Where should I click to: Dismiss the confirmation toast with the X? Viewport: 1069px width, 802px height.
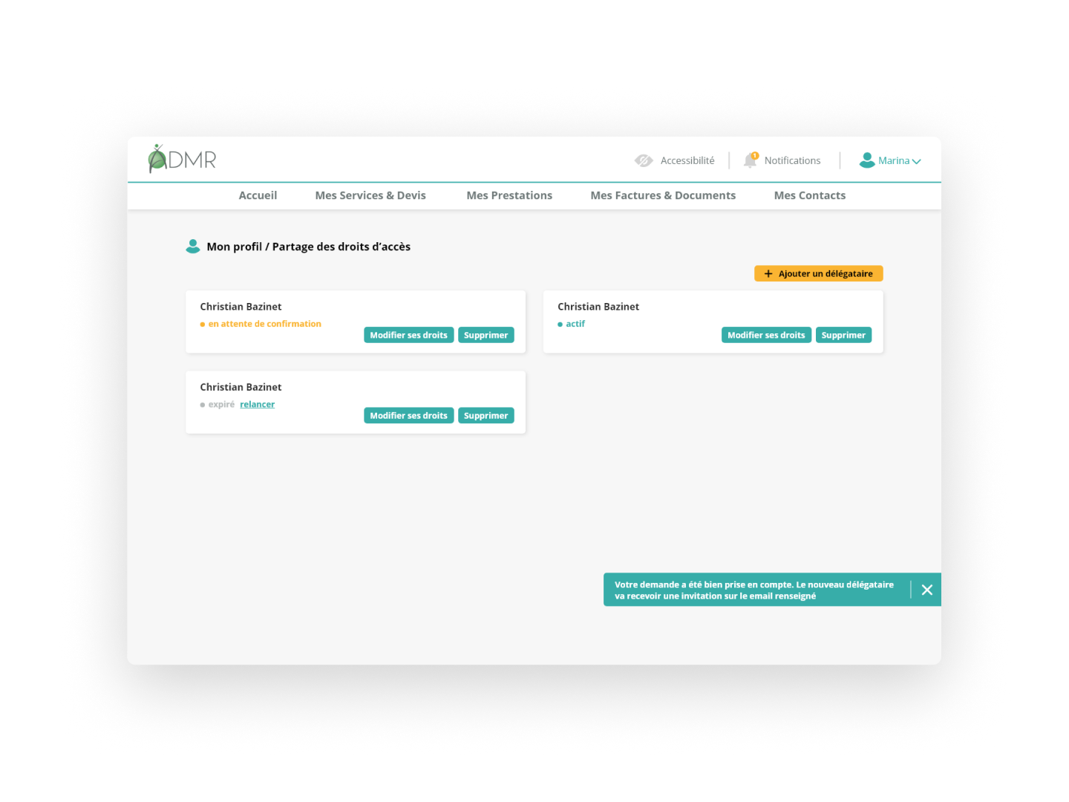(926, 590)
